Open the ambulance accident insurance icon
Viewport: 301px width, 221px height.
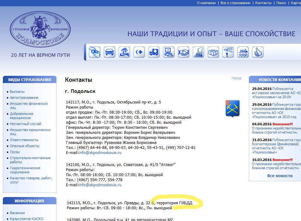[x=154, y=52]
